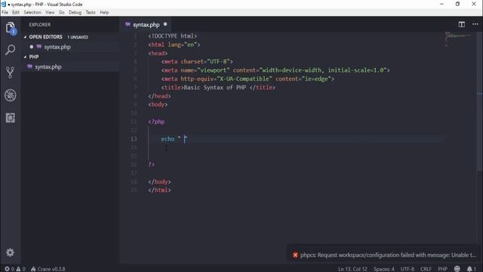483x272 pixels.
Task: Open the Selection menu
Action: [x=32, y=12]
